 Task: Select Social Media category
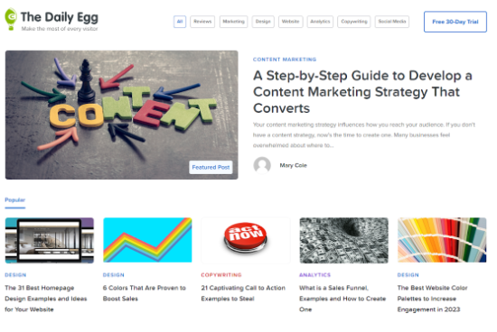point(392,22)
